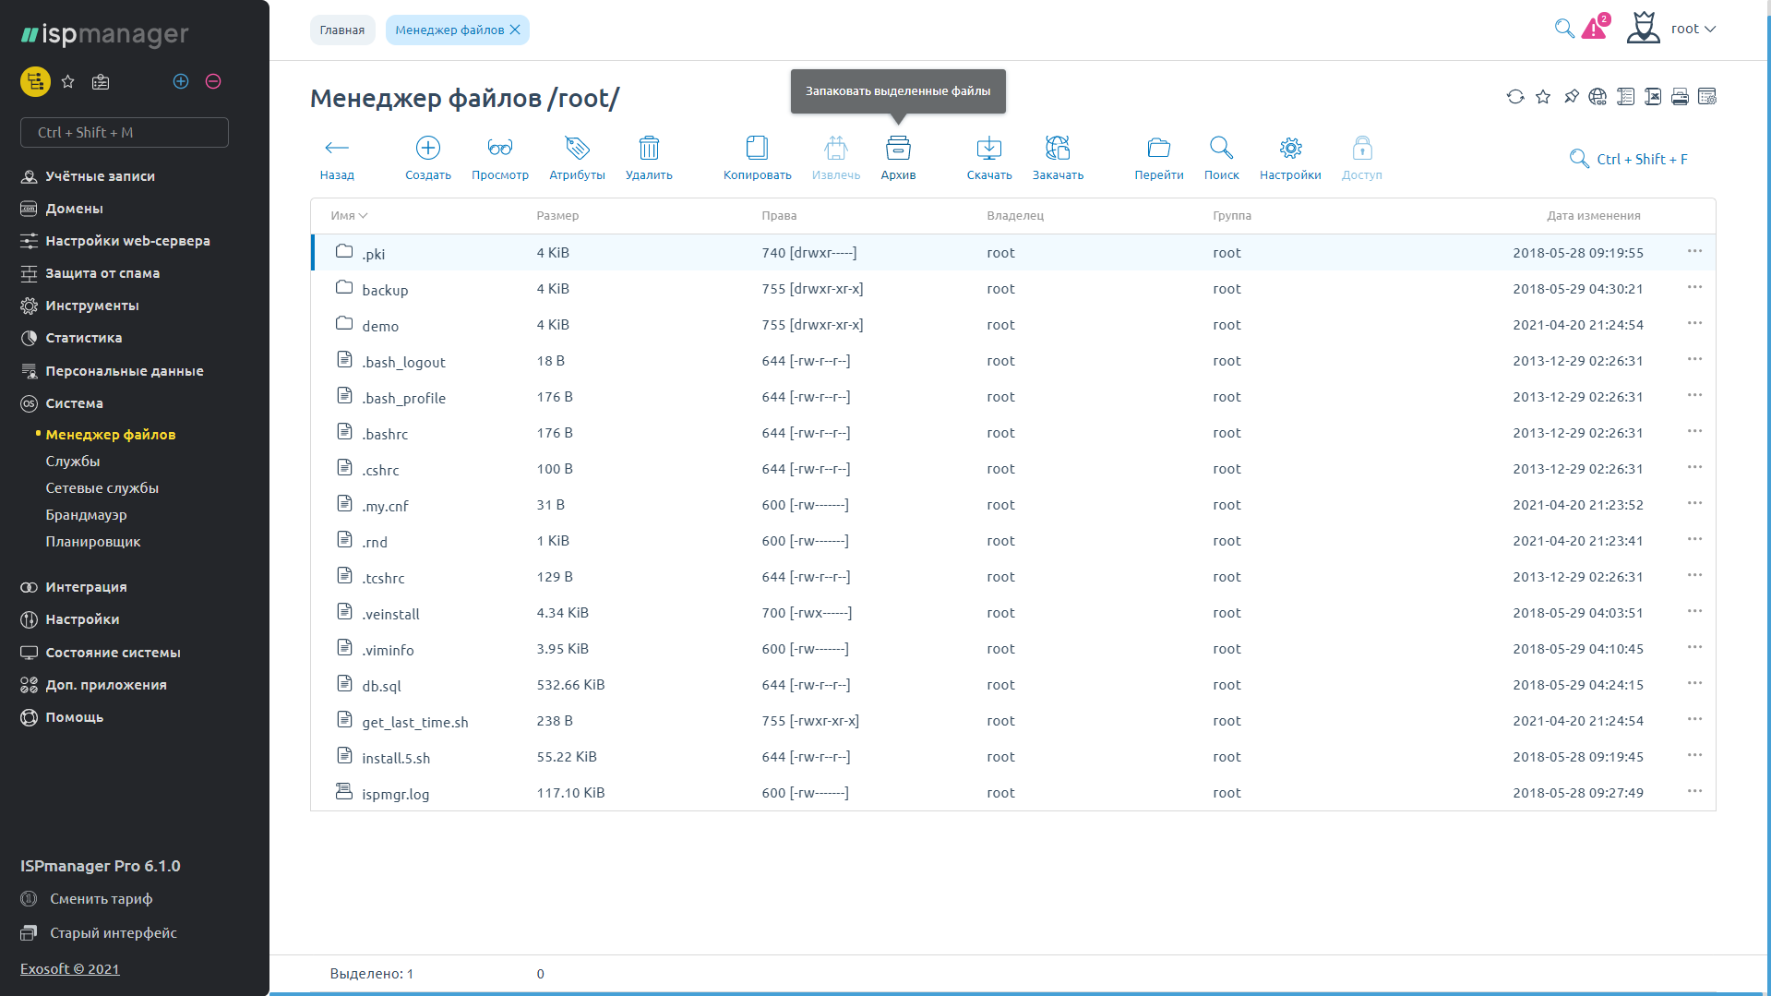Open root user dropdown menu
1771x996 pixels.
coord(1693,29)
